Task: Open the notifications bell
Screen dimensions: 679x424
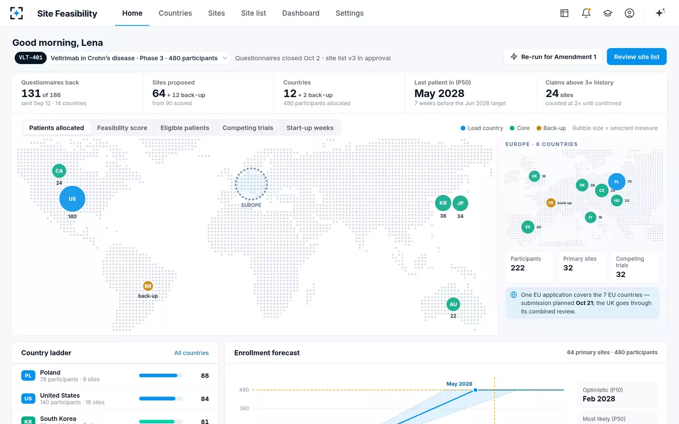Action: [586, 13]
